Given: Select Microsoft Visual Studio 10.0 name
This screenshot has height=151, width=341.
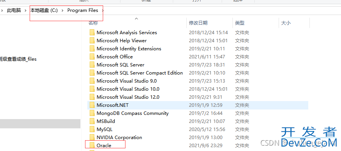Looking at the screenshot, I should (x=128, y=89).
